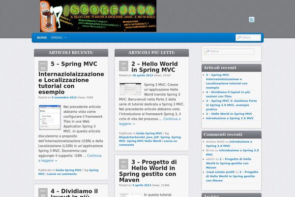The height and width of the screenshot is (197, 295).
Task: Open post title '4 – Dividiamo il layout'
Action: [74, 193]
